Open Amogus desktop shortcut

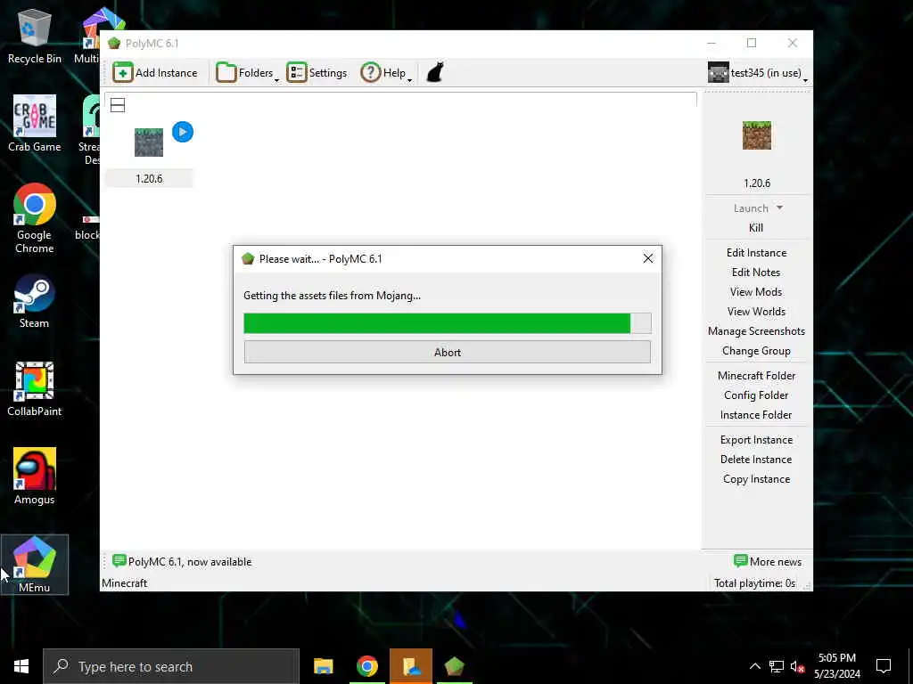[x=35, y=476]
